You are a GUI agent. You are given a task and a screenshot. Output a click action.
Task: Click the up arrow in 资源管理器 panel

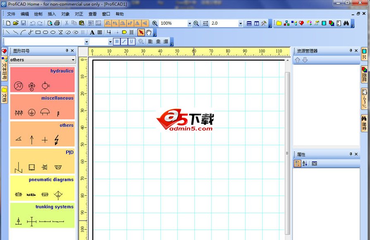tap(297, 60)
